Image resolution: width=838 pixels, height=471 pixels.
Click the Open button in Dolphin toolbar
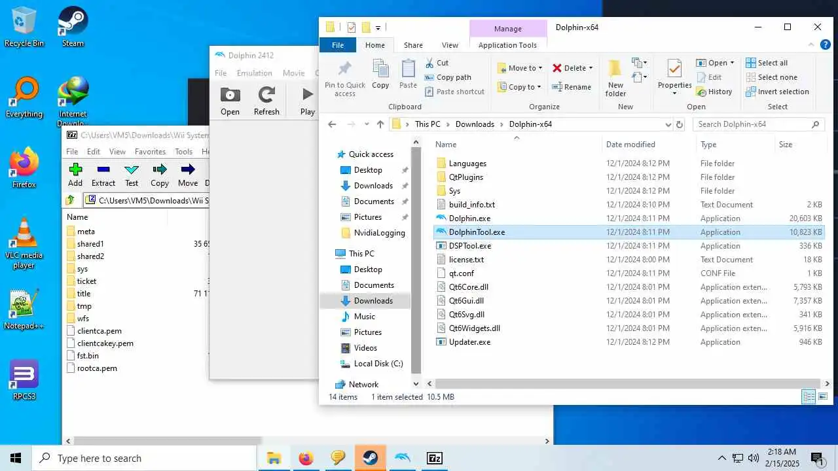(230, 101)
